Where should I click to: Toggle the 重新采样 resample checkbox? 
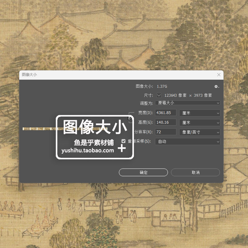[x=123, y=141]
